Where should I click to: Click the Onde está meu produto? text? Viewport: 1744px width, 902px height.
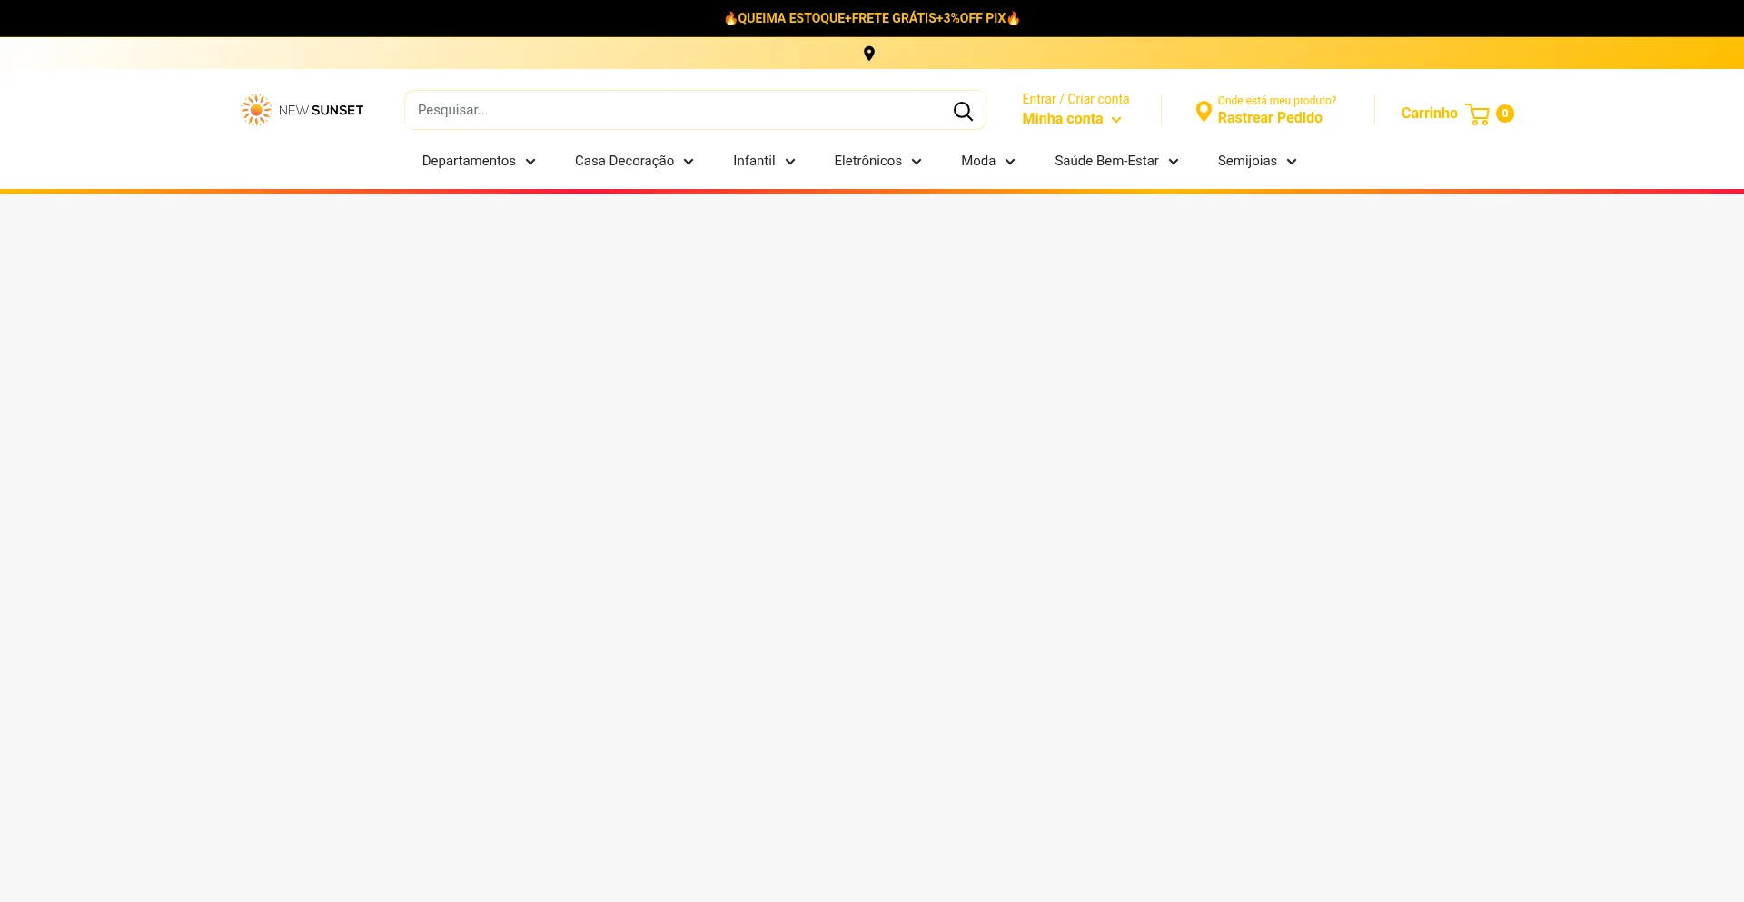1276,101
